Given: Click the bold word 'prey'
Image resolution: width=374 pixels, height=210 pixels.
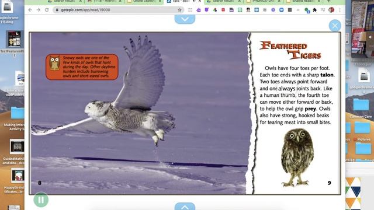Looking at the screenshot, I should pyautogui.click(x=310, y=109).
